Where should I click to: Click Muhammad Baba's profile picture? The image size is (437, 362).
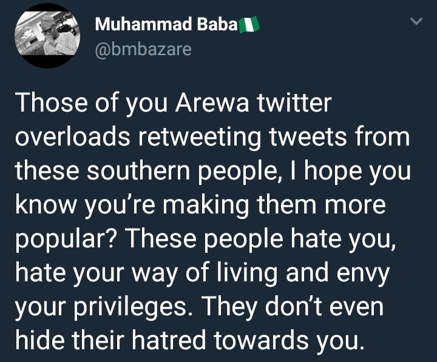pyautogui.click(x=43, y=36)
